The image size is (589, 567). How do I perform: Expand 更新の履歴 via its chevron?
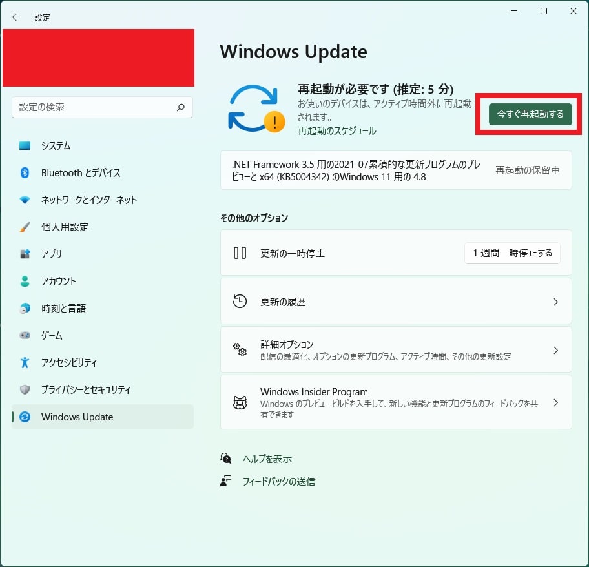click(x=555, y=302)
